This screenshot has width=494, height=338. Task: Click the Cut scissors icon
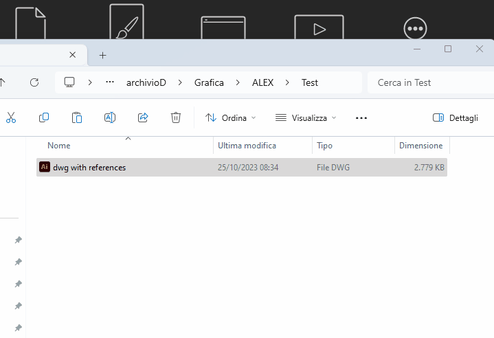[x=11, y=117]
